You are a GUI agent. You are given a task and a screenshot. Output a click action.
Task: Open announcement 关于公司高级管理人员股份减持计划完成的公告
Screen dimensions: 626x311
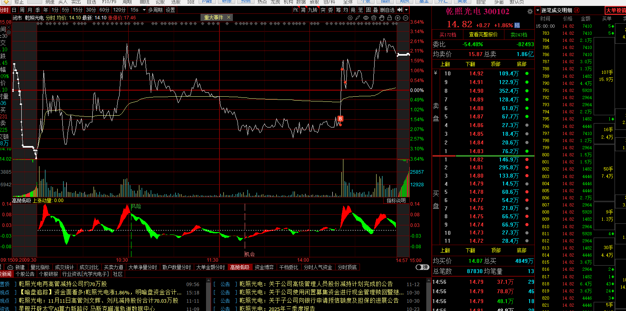point(331,284)
